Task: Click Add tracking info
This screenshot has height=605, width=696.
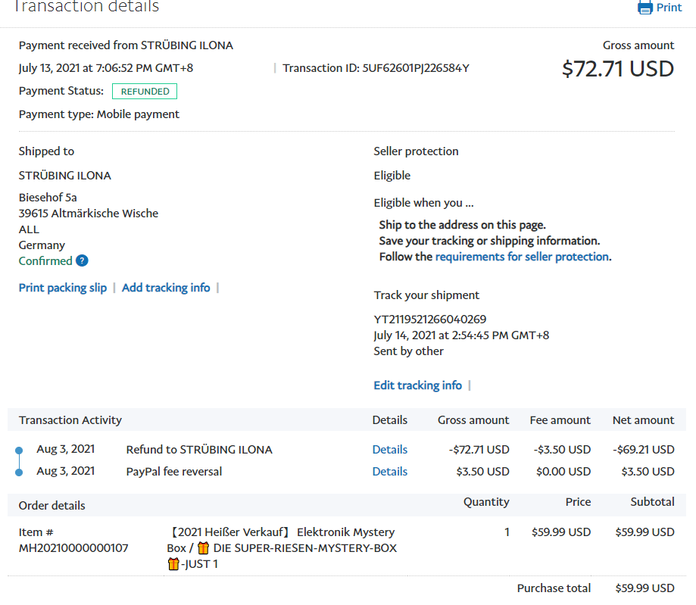Action: click(x=166, y=288)
